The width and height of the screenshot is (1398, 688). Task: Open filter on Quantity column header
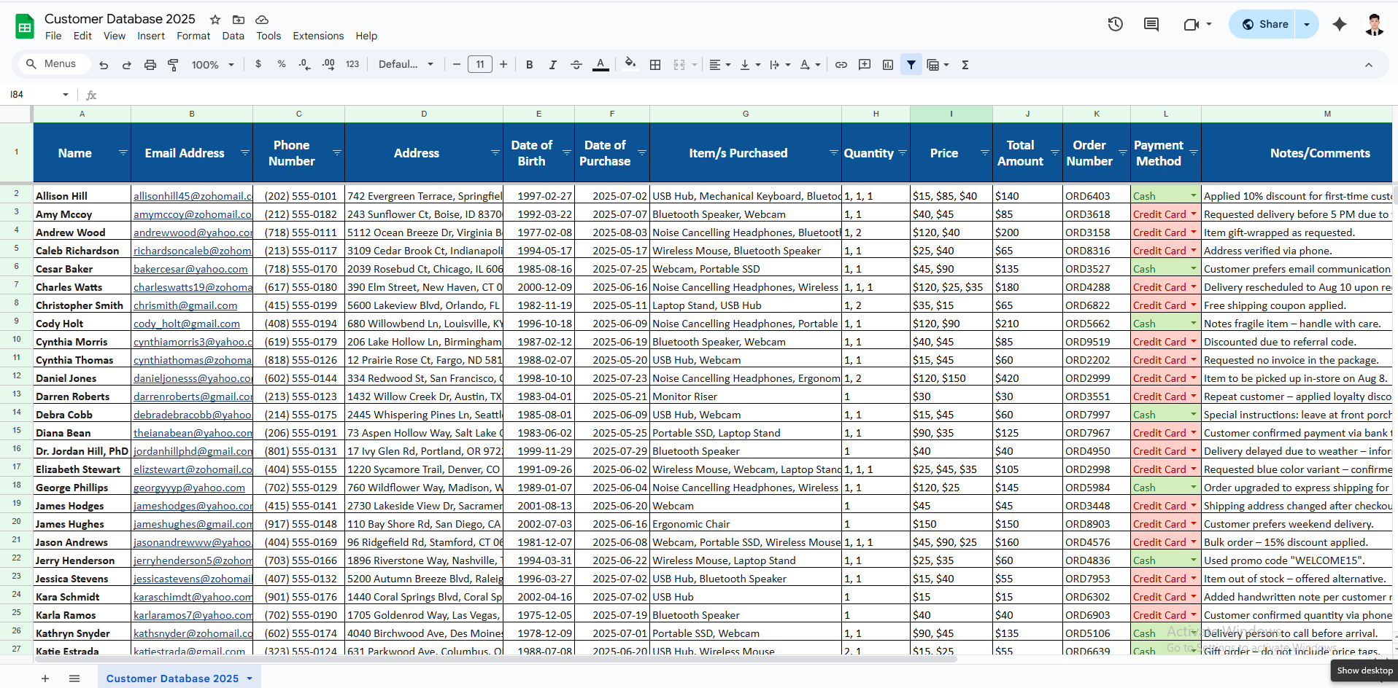click(903, 153)
